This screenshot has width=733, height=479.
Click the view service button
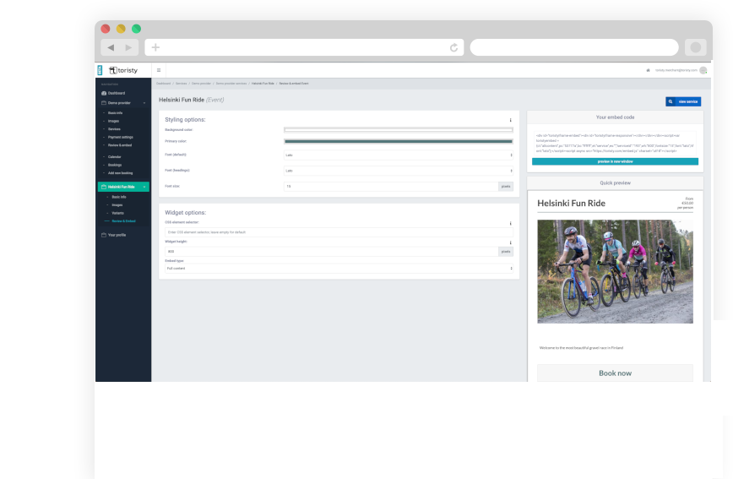(x=683, y=101)
